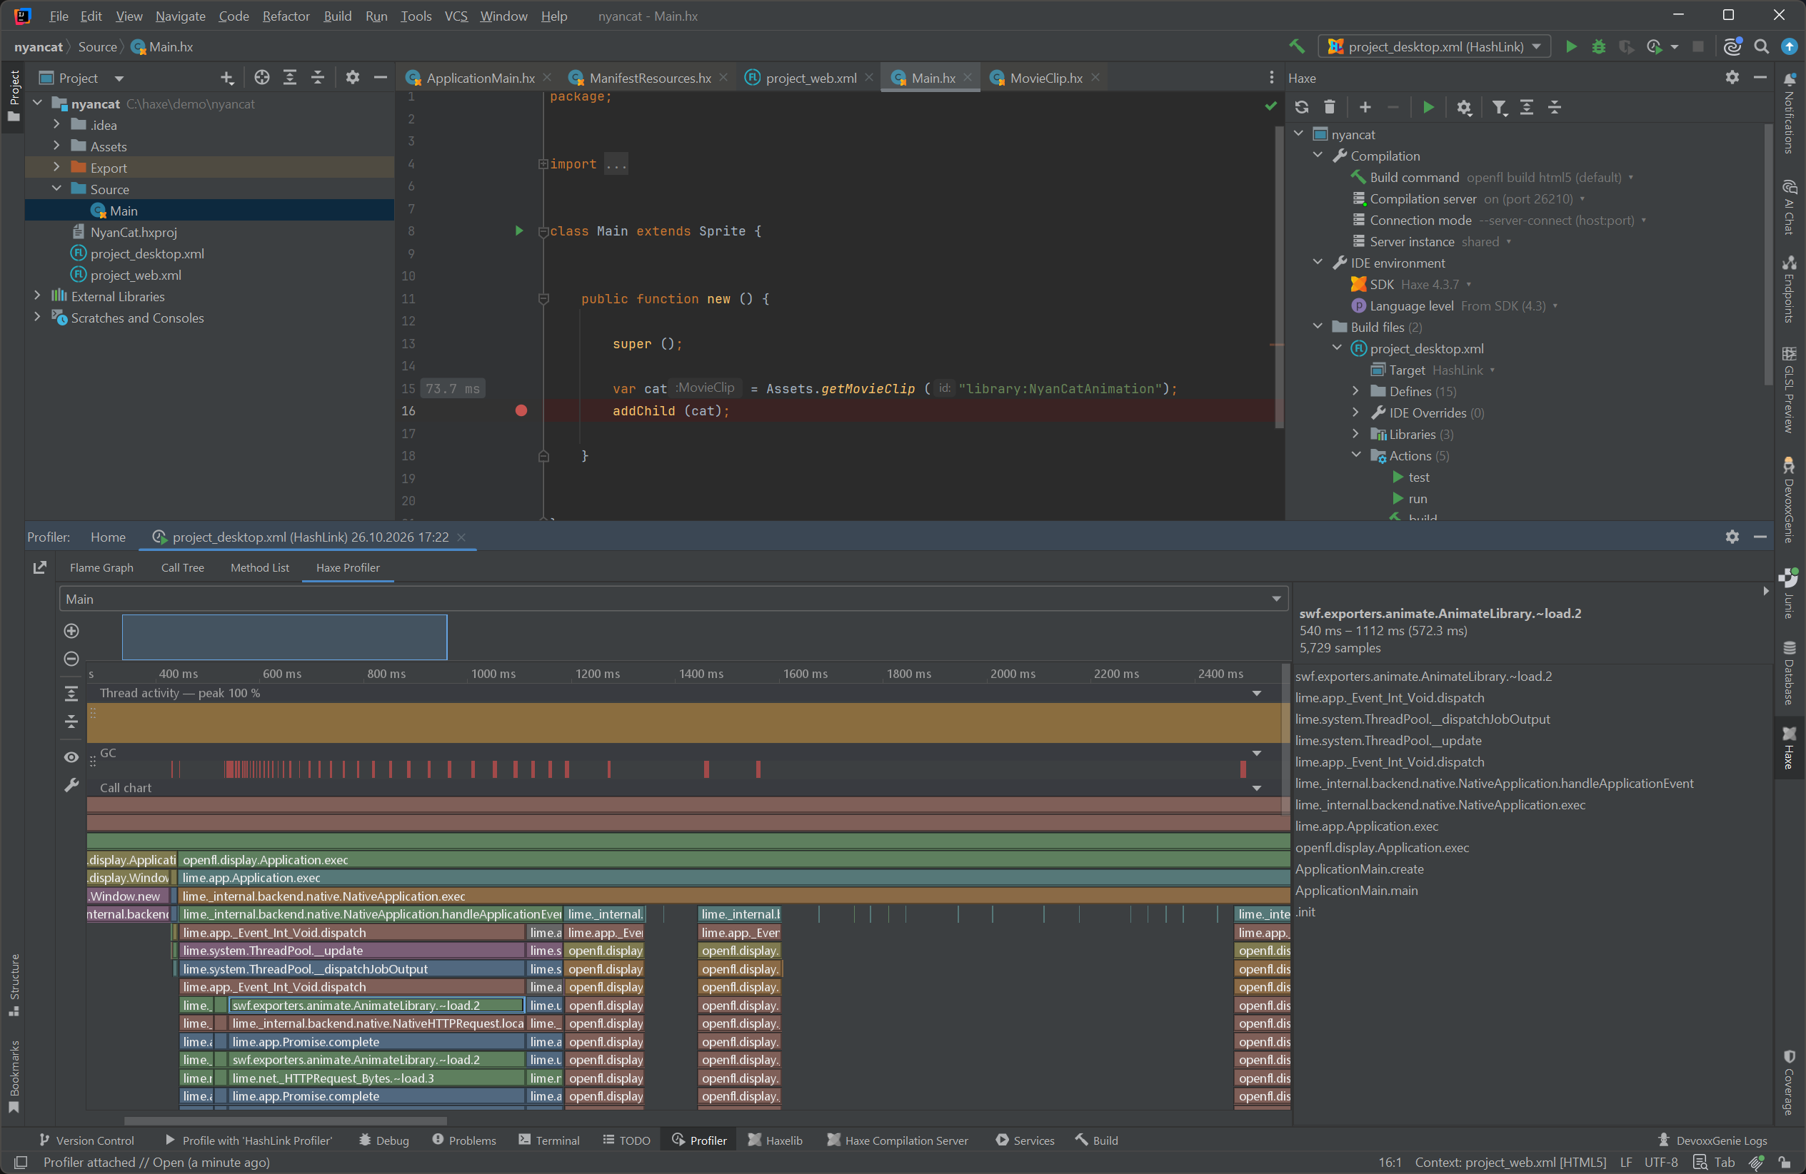The height and width of the screenshot is (1174, 1806).
Task: Click the green Run button in top toolbar
Action: tap(1571, 47)
